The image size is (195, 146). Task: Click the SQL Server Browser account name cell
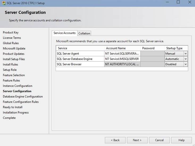122,64
